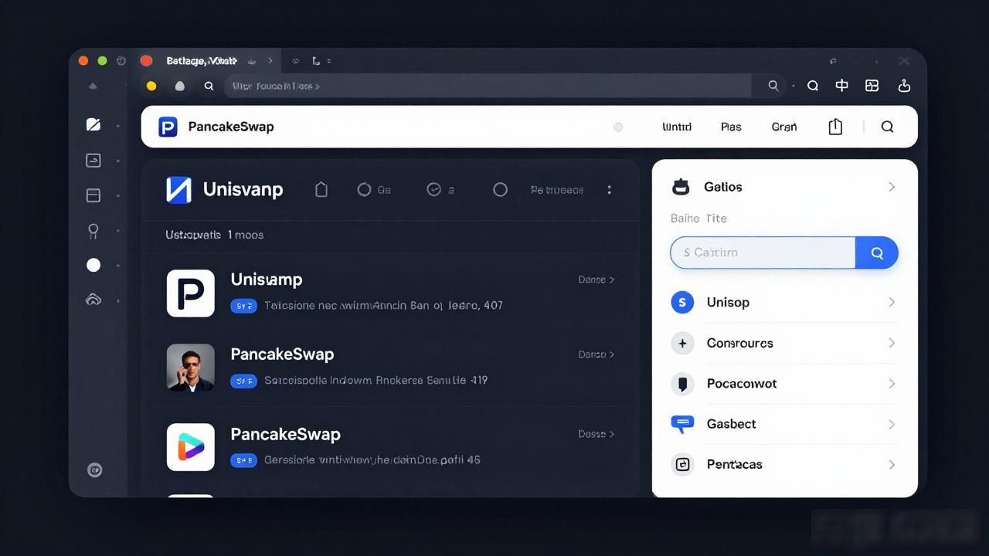Click the man's photo thumbnail
This screenshot has height=556, width=989.
191,368
